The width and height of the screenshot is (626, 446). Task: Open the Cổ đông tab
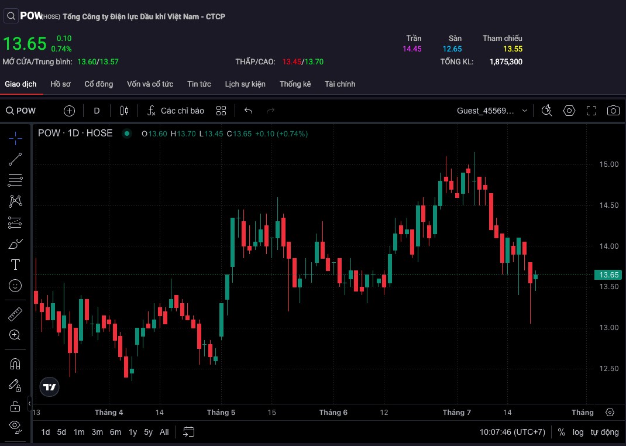pyautogui.click(x=99, y=84)
